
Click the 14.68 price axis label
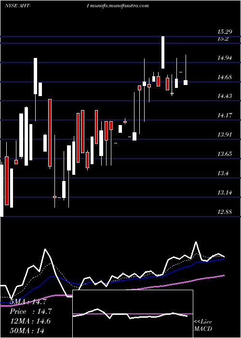coord(225,77)
